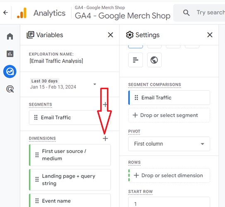
Task: Select First user source / medium dimension
Action: click(70, 155)
